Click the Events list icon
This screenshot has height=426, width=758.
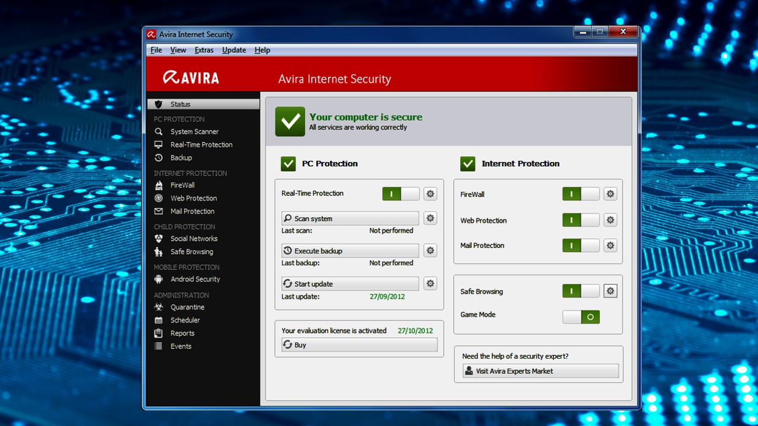click(x=158, y=346)
